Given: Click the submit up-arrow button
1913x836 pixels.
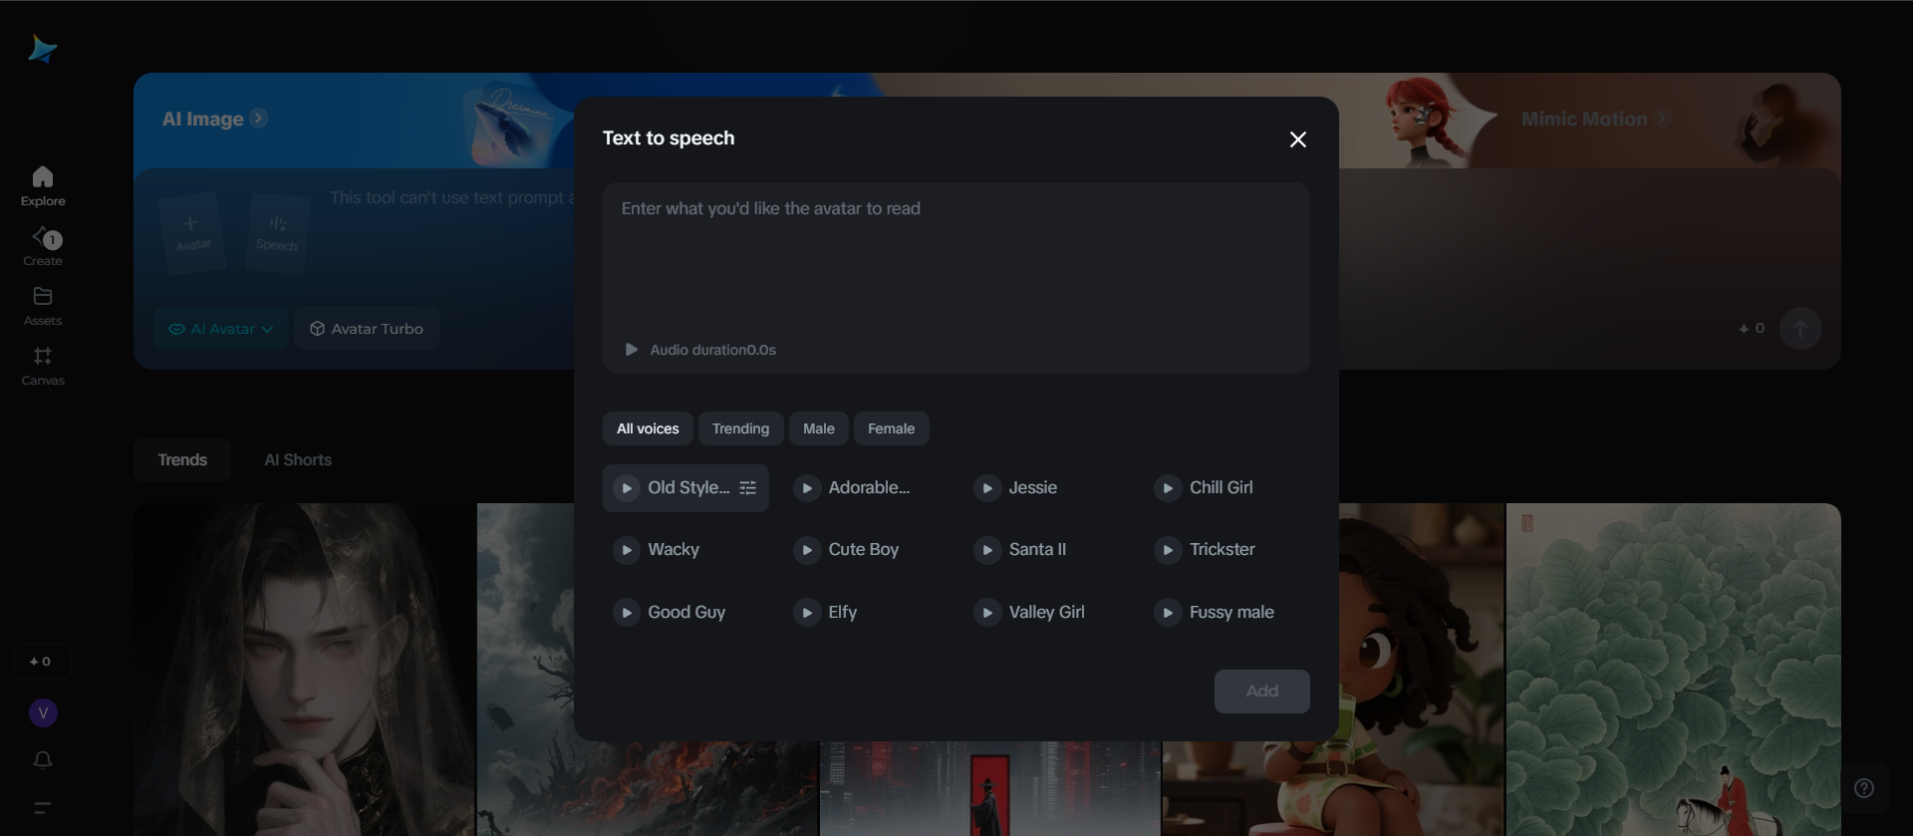Looking at the screenshot, I should pyautogui.click(x=1800, y=329).
